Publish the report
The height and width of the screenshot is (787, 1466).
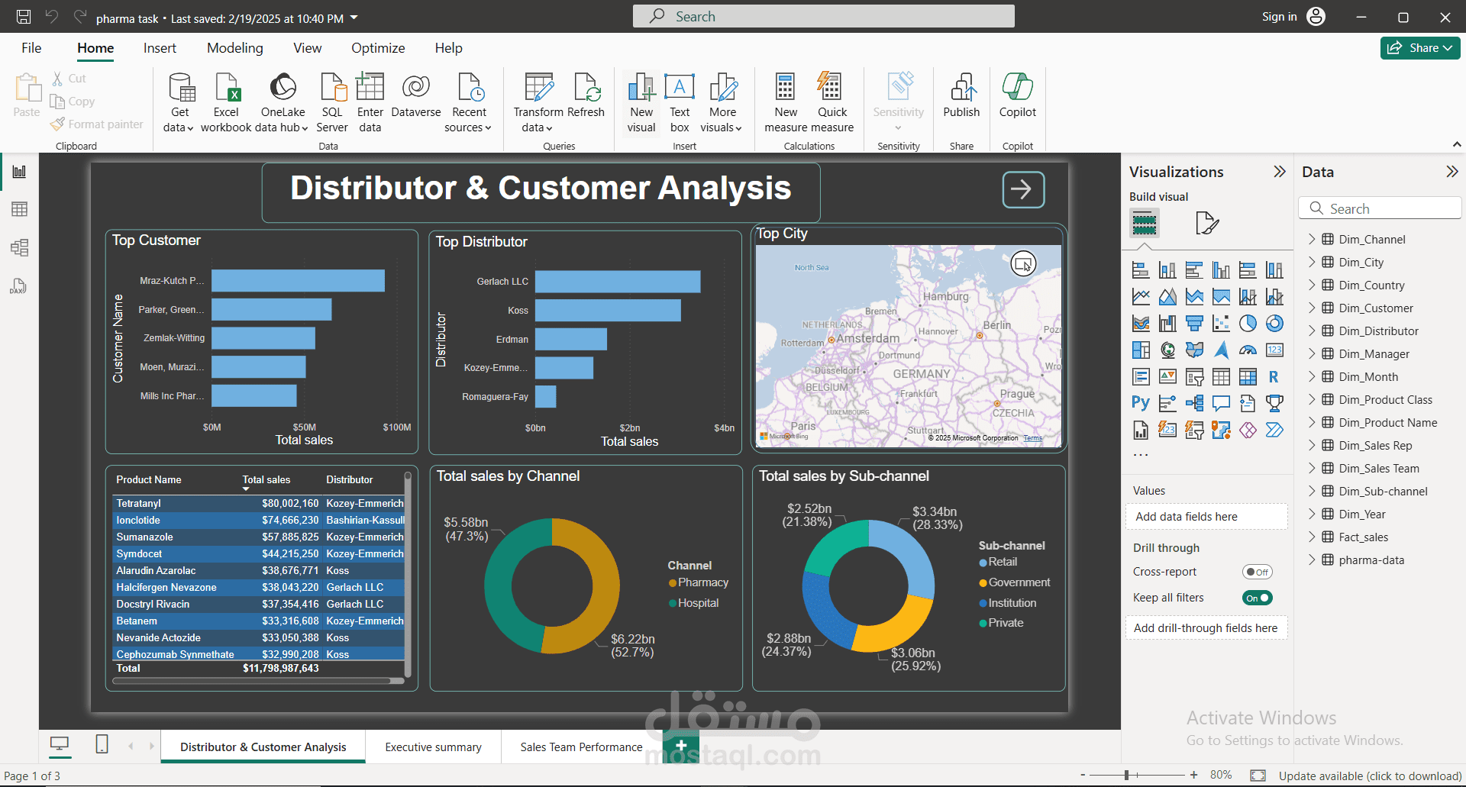click(x=961, y=95)
